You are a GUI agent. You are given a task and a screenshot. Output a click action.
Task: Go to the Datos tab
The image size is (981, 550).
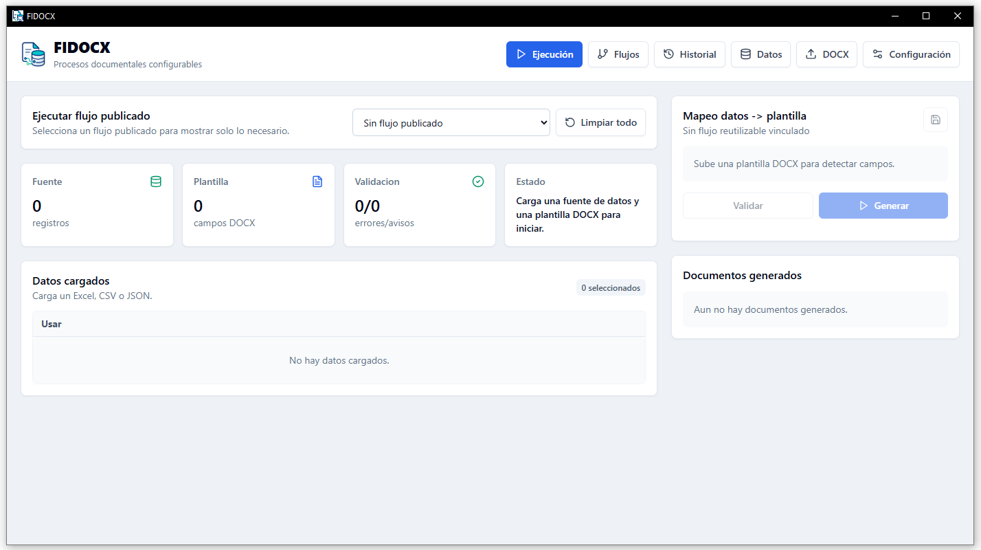760,54
